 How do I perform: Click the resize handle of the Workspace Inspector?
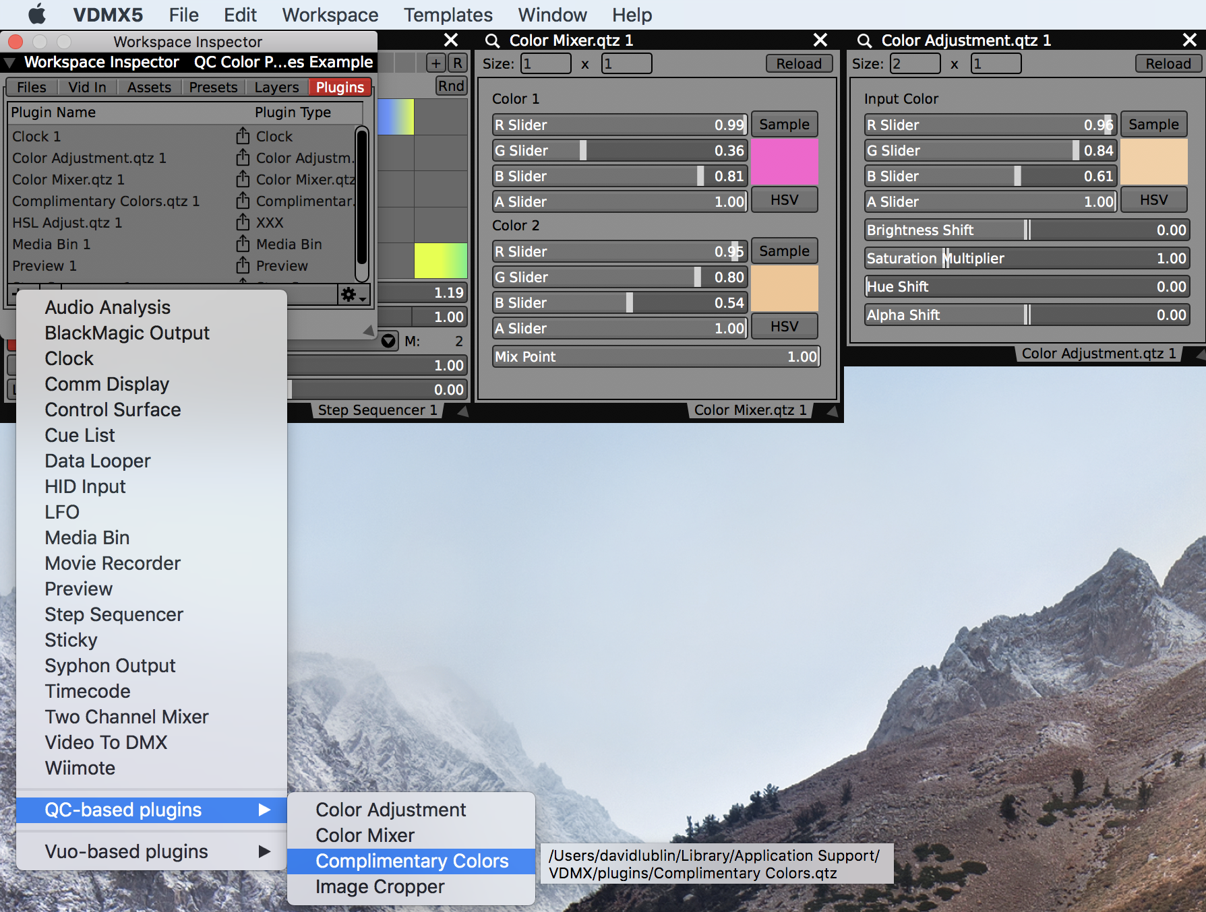pos(369,331)
